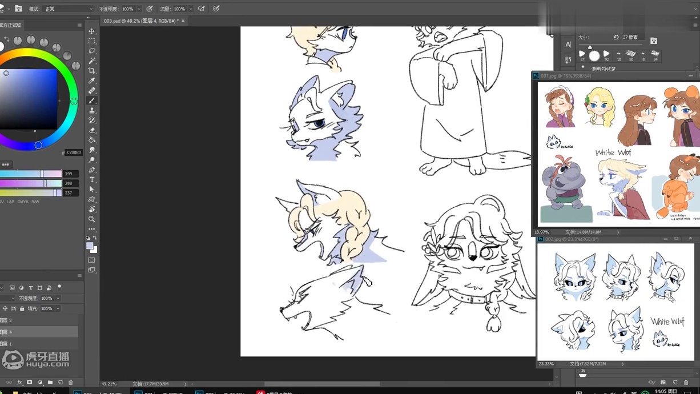This screenshot has height=394, width=700.
Task: Toggle pressure for opacity in options bar
Action: (x=150, y=9)
